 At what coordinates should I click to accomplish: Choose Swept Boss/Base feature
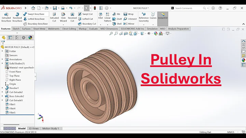pos(34,14)
